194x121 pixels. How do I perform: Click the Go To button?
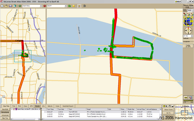pyautogui.click(x=169, y=113)
